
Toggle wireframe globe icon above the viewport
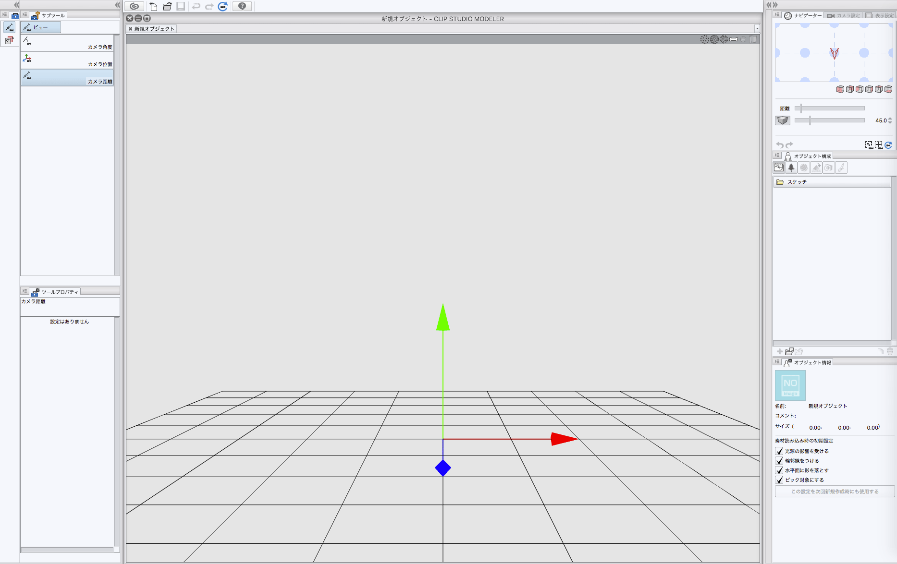pos(714,39)
